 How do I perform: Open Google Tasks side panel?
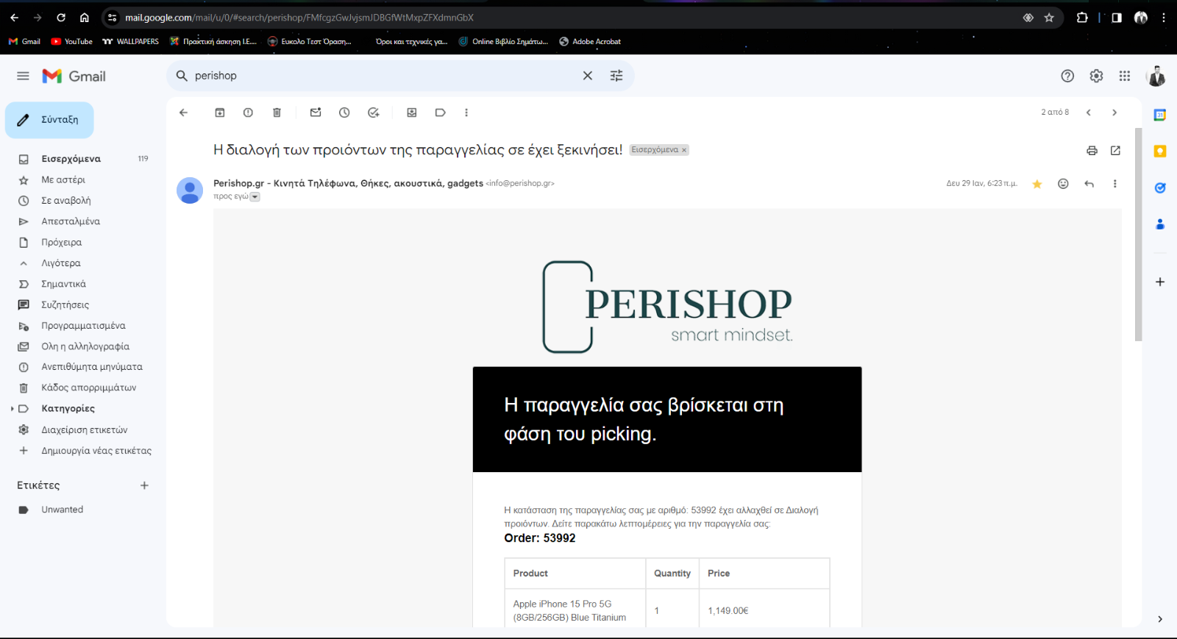(x=1159, y=188)
